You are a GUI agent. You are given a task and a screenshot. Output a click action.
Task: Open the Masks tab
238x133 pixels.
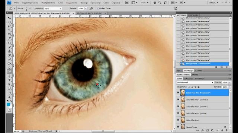point(195,75)
